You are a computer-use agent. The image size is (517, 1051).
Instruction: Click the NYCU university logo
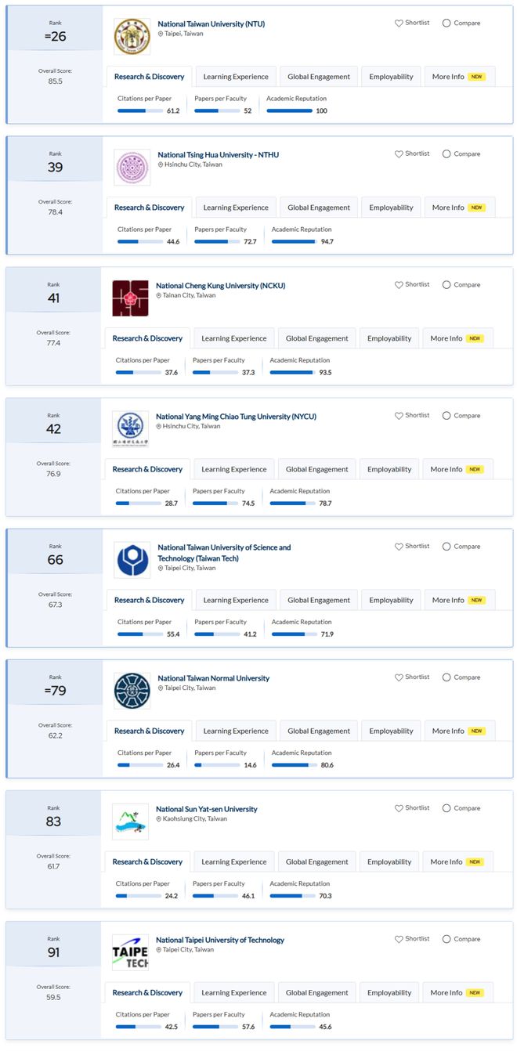[x=130, y=429]
